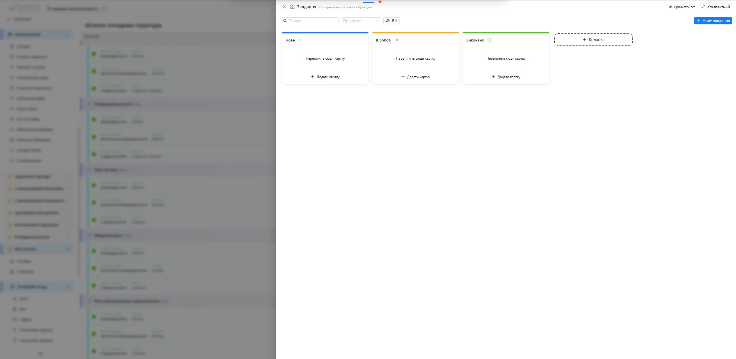
Task: Click a green status dot in the staff list
Action: (94, 54)
